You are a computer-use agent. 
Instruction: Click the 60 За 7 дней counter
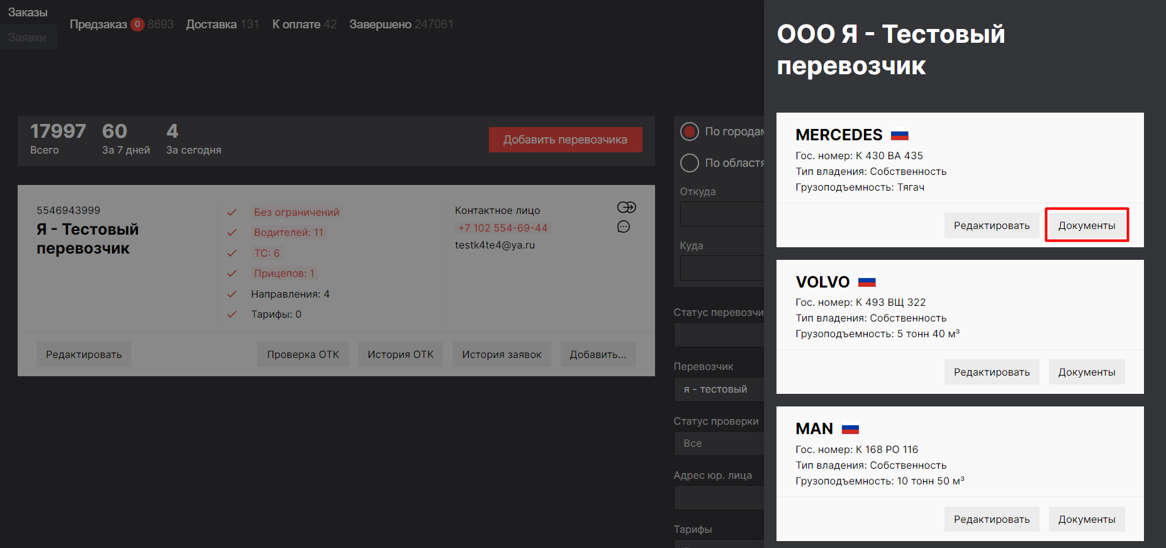tap(126, 139)
